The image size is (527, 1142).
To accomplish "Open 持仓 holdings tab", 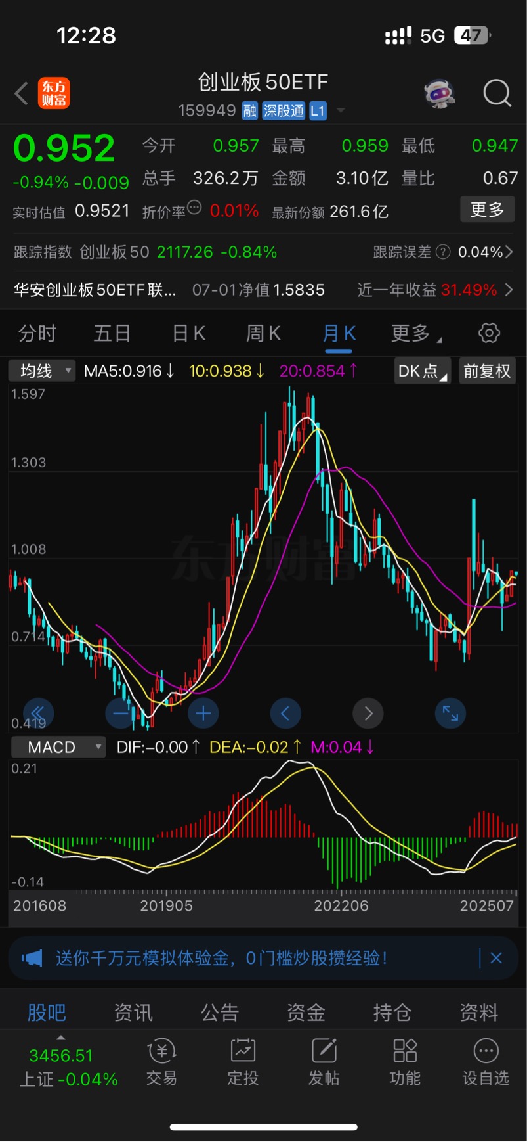I will point(392,1012).
